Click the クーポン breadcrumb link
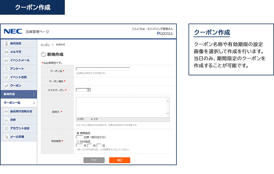Screen dimensions: 274x174 [45, 44]
